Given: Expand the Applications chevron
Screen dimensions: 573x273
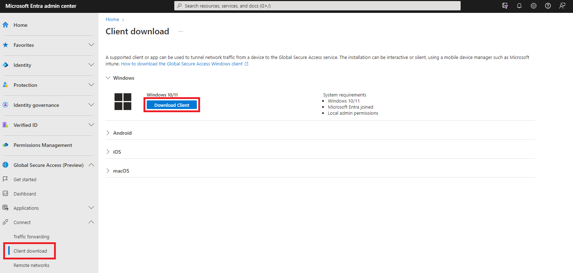Looking at the screenshot, I should pos(91,208).
